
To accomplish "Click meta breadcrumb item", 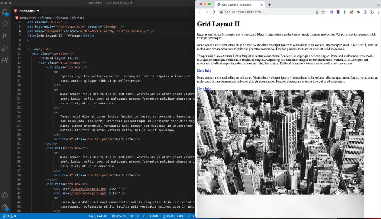I will pyautogui.click(x=78, y=18).
